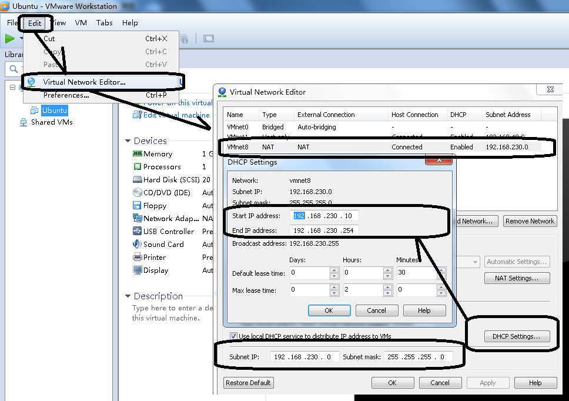The height and width of the screenshot is (401, 569).
Task: Click the Memory device icon
Action: pos(138,154)
